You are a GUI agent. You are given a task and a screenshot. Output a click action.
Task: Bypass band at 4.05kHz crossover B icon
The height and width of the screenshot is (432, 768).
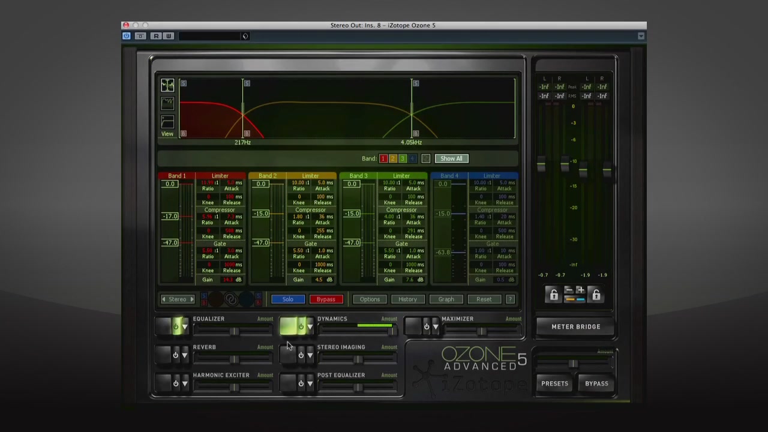pyautogui.click(x=416, y=133)
